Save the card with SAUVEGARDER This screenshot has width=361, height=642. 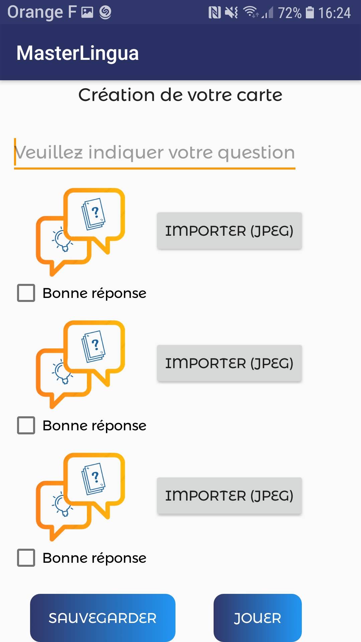[x=103, y=618]
